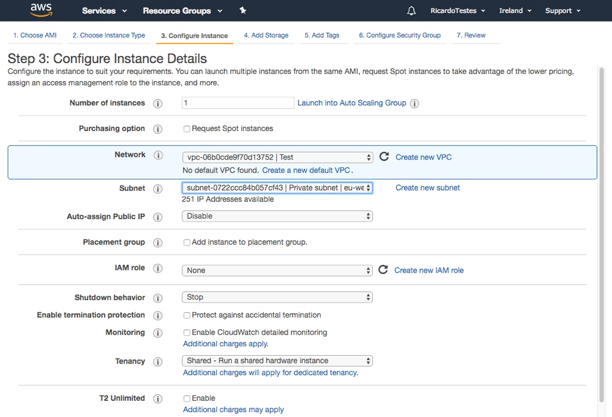Show info for Auto-assign Public IP
The height and width of the screenshot is (417, 612).
(x=158, y=217)
